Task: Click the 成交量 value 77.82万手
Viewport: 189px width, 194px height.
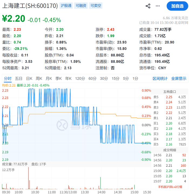Action: point(163,30)
